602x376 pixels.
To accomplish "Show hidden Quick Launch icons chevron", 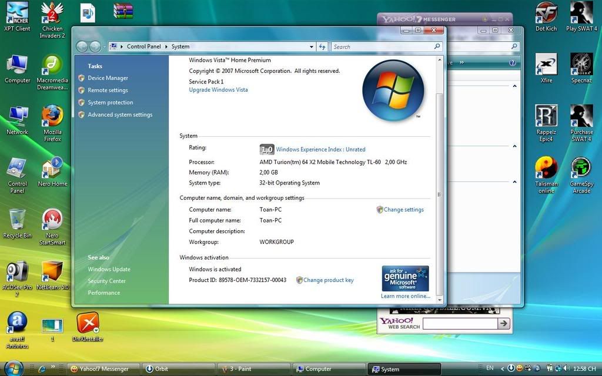I will coord(53,367).
